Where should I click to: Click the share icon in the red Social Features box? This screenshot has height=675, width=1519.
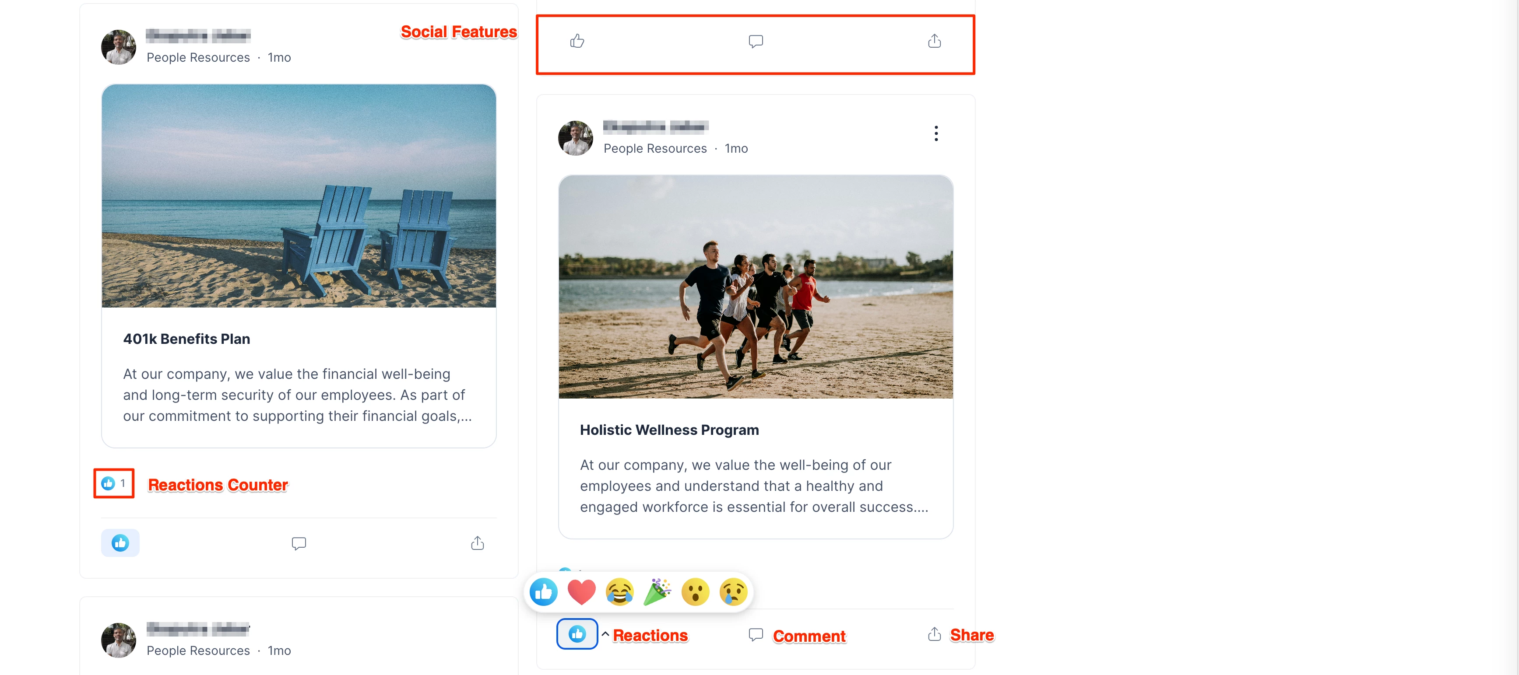point(934,41)
